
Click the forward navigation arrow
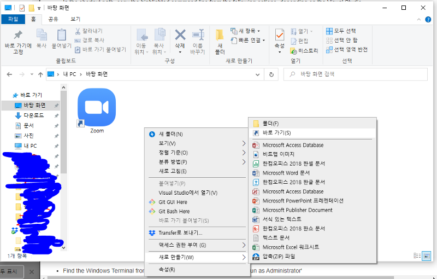tap(22, 74)
